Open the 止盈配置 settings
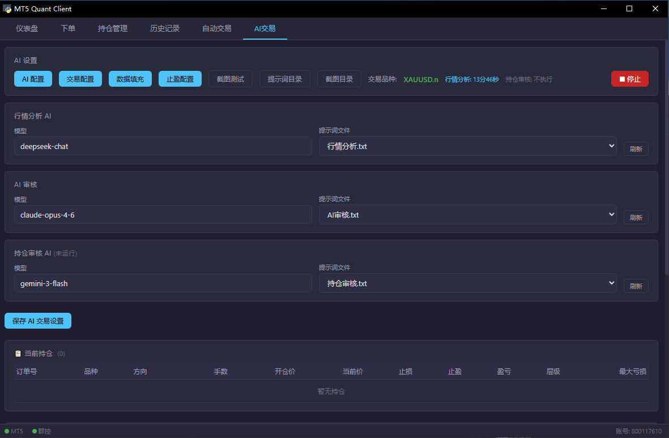 [x=180, y=79]
